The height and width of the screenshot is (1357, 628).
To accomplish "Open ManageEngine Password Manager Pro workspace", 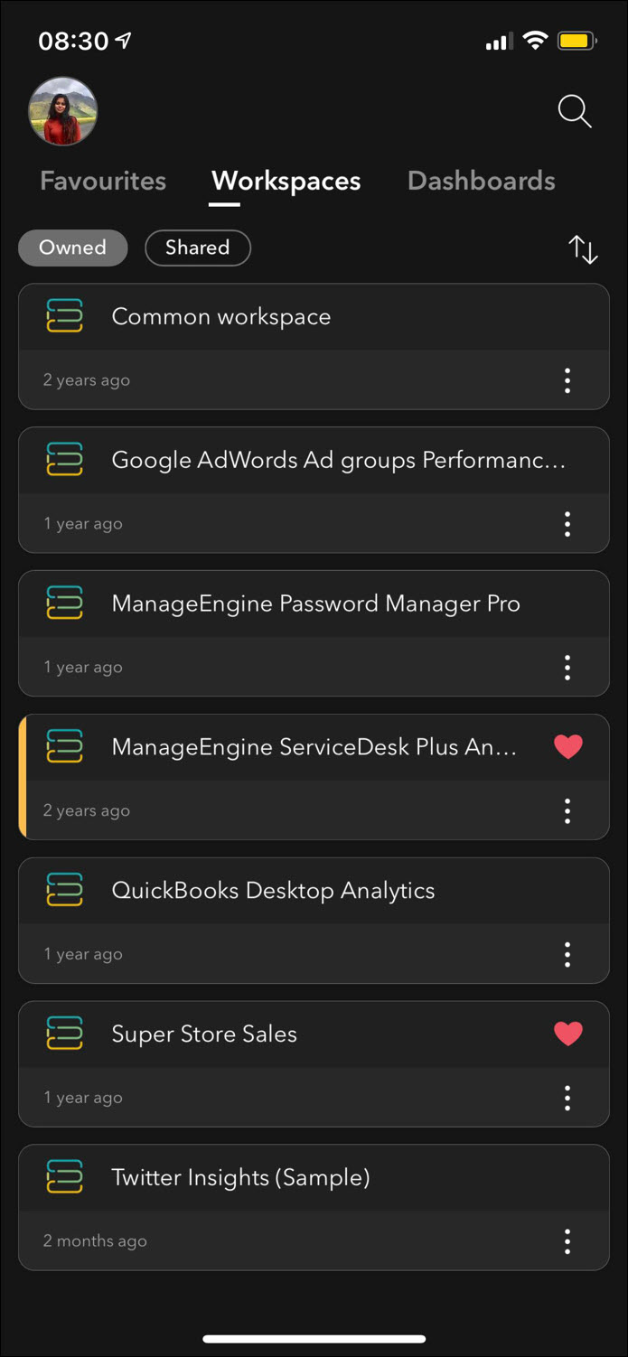I will pyautogui.click(x=315, y=604).
